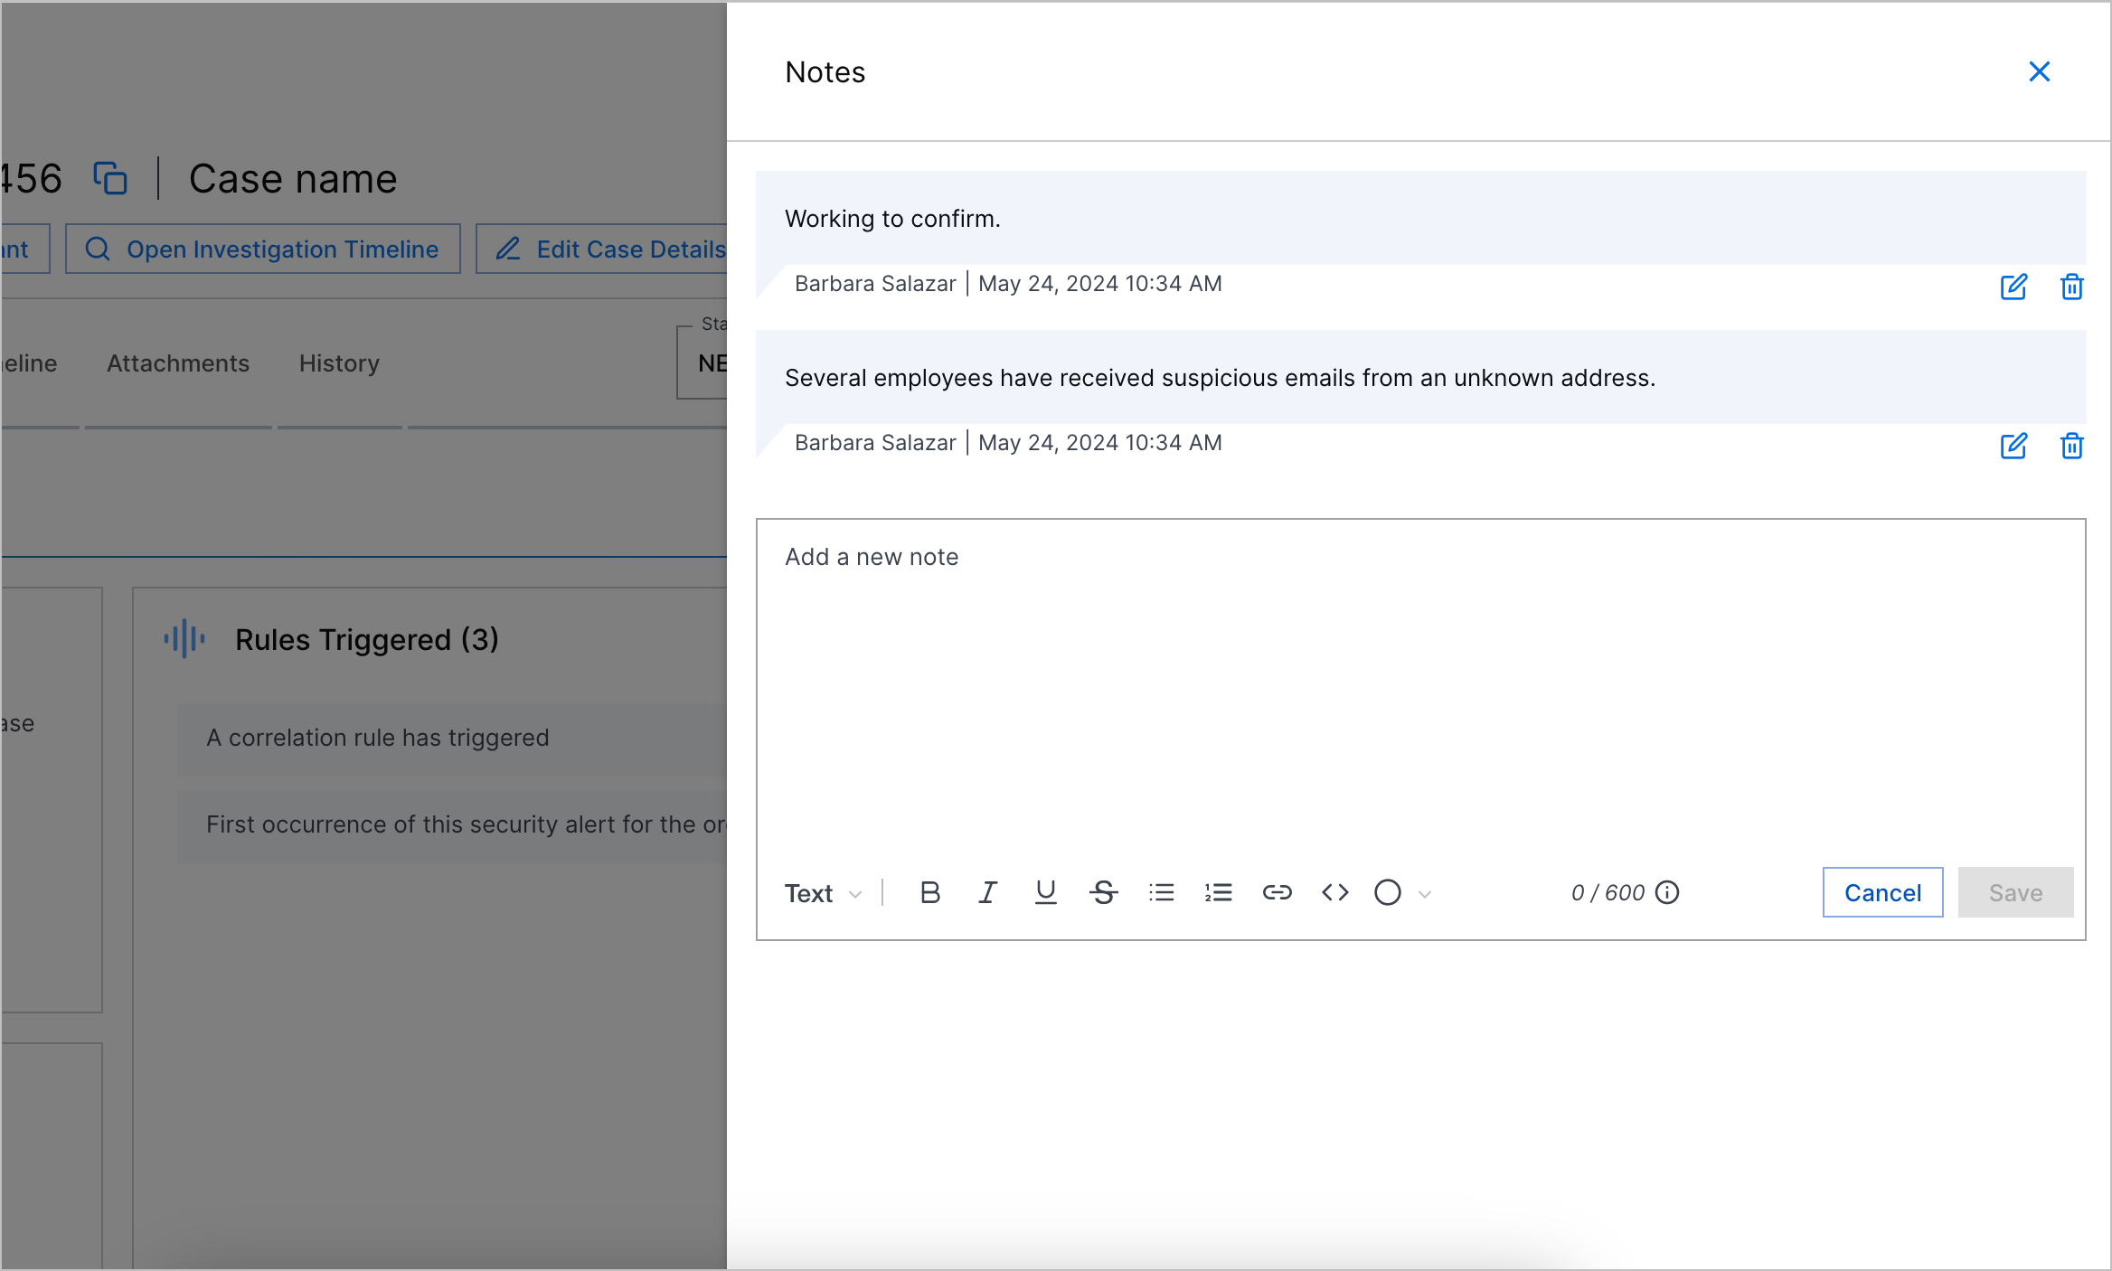Toggle italic formatting
Screen dimensions: 2112x1271
point(987,893)
